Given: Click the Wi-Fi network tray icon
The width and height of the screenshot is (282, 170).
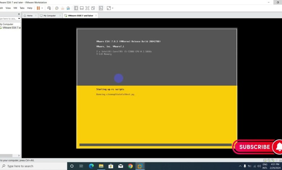Looking at the screenshot, I should tap(255, 166).
